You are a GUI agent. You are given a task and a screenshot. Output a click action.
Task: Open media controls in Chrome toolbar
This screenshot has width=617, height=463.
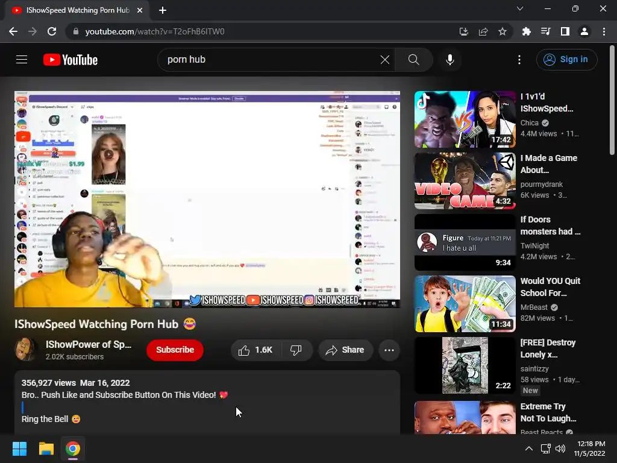point(545,31)
